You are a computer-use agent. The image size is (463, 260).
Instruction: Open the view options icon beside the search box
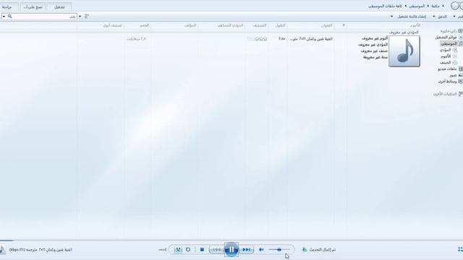point(87,16)
